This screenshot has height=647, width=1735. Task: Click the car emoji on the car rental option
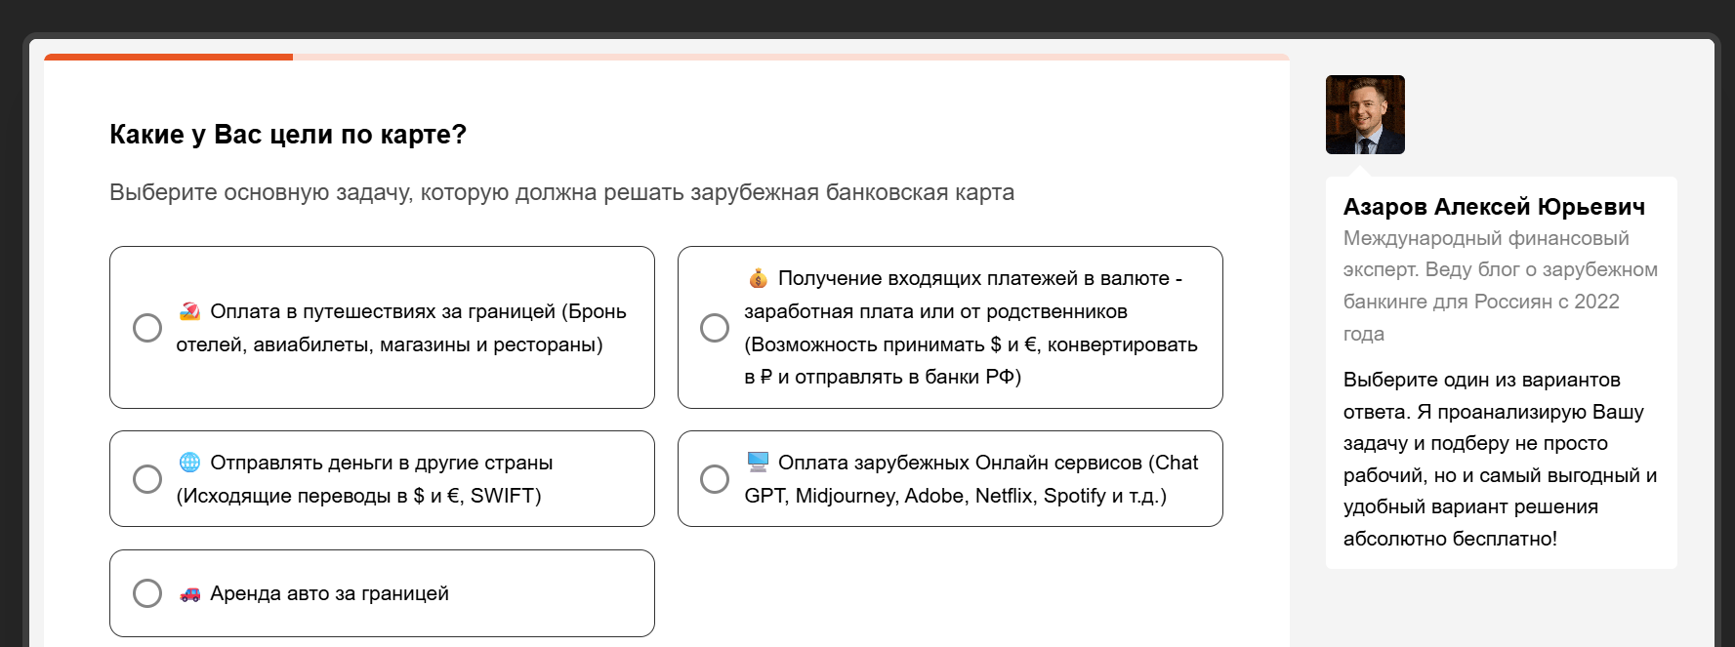[x=191, y=592]
